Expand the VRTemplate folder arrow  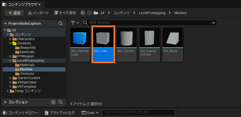(10, 87)
